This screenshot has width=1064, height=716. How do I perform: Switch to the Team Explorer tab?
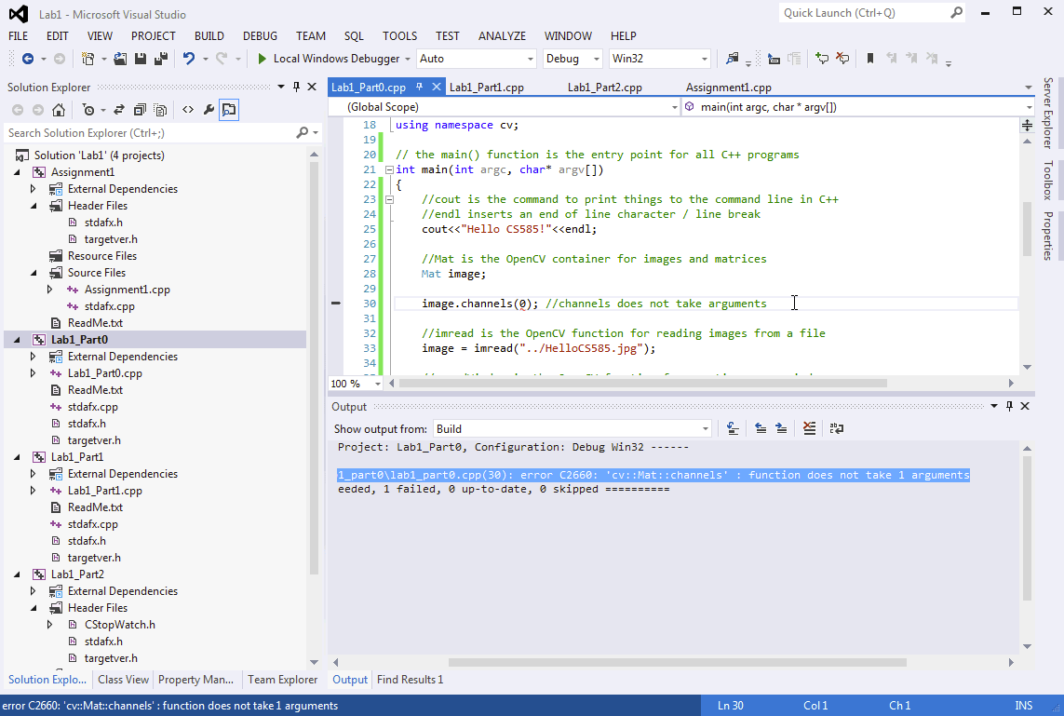282,680
